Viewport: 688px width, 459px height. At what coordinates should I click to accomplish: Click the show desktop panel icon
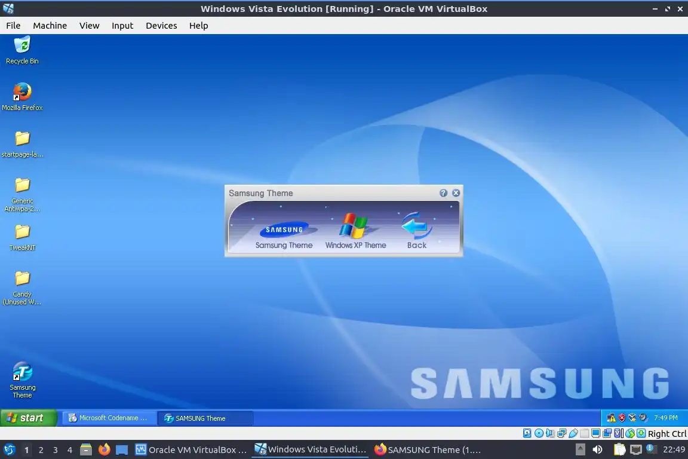(122, 450)
